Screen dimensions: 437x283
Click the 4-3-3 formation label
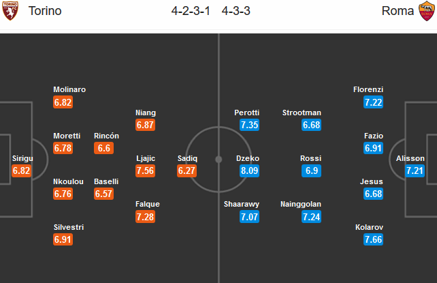coord(236,11)
